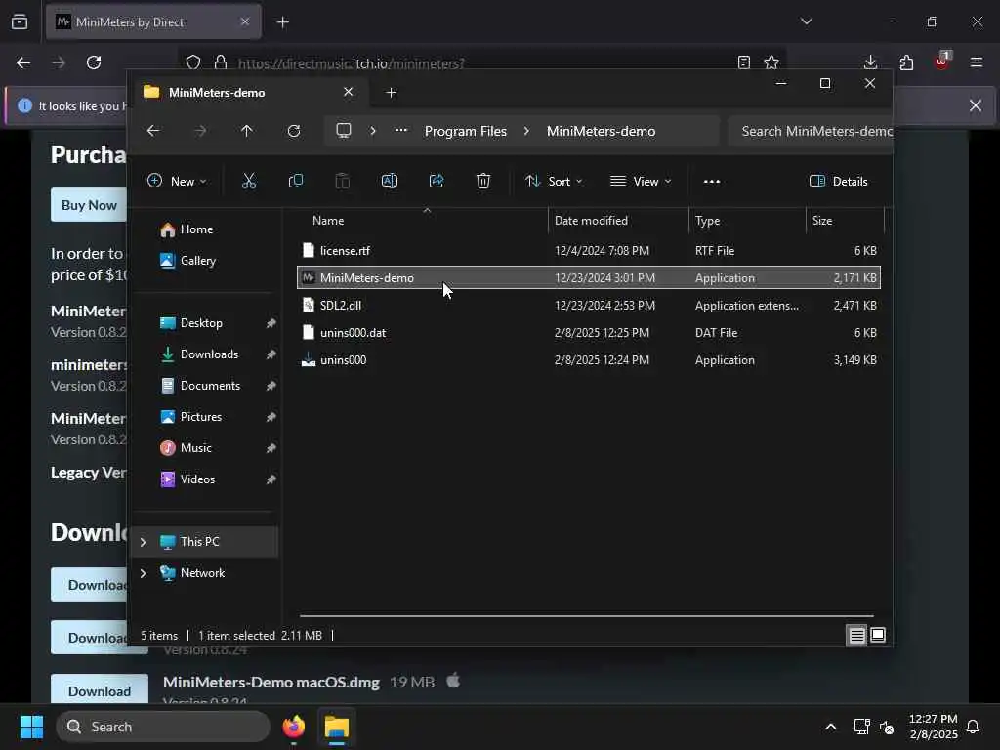This screenshot has width=1000, height=750.
Task: Expand the This PC tree node
Action: pos(143,542)
